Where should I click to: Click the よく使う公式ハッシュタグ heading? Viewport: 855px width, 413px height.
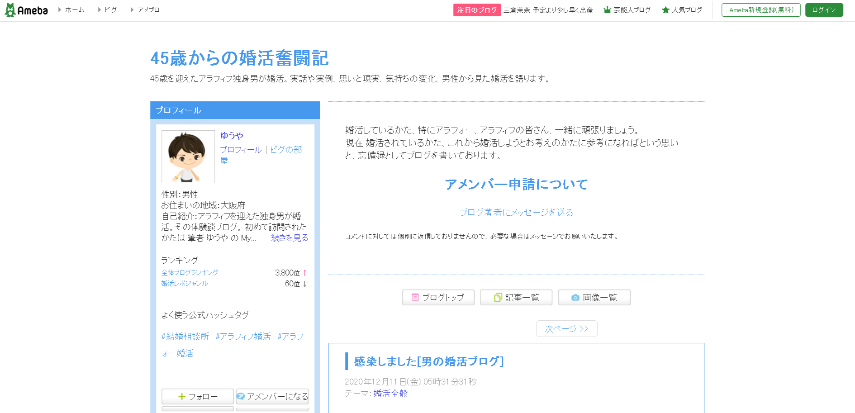(x=205, y=315)
